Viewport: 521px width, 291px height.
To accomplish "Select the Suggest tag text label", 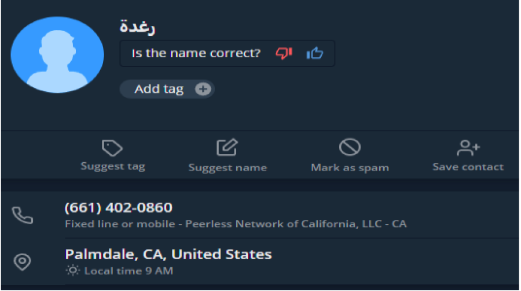I will [x=112, y=167].
